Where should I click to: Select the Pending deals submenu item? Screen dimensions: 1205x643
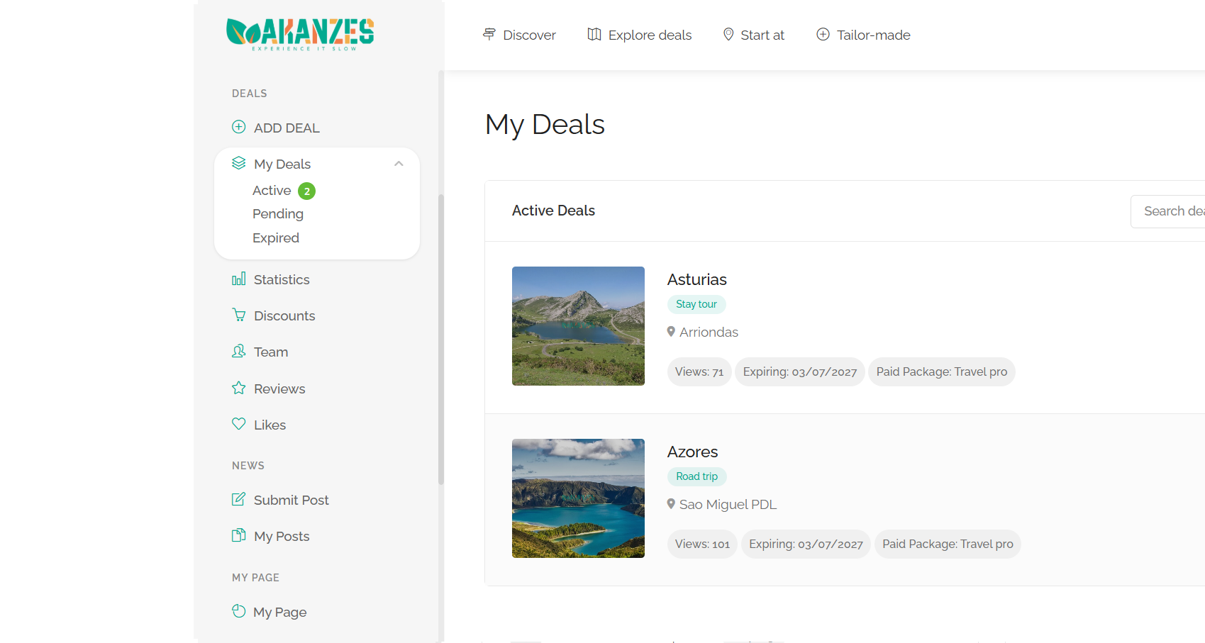click(x=278, y=214)
